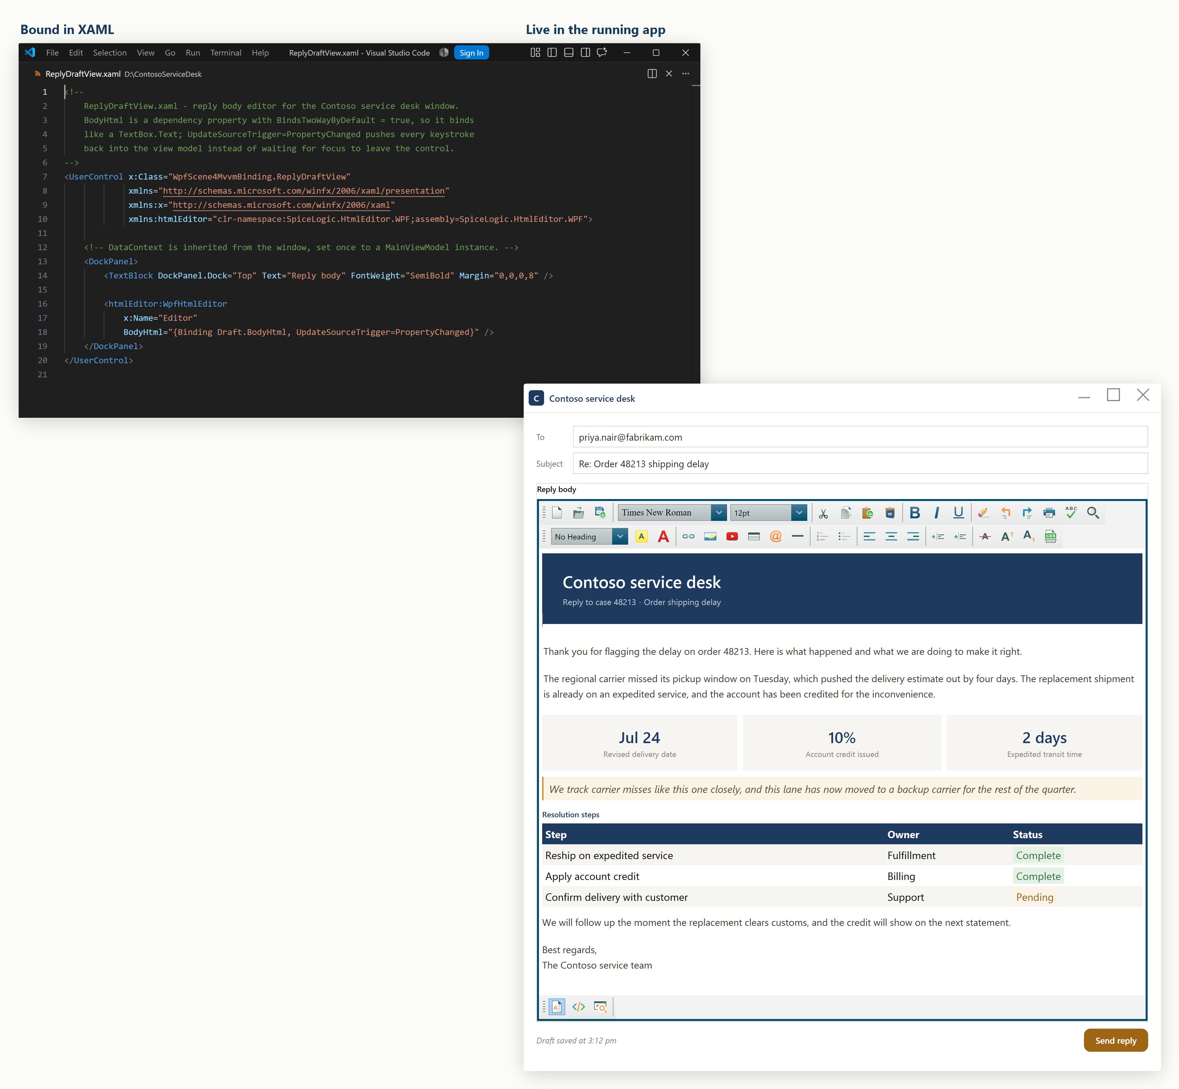
Task: Switch to the WYSIWYG design view tab
Action: [x=557, y=1006]
